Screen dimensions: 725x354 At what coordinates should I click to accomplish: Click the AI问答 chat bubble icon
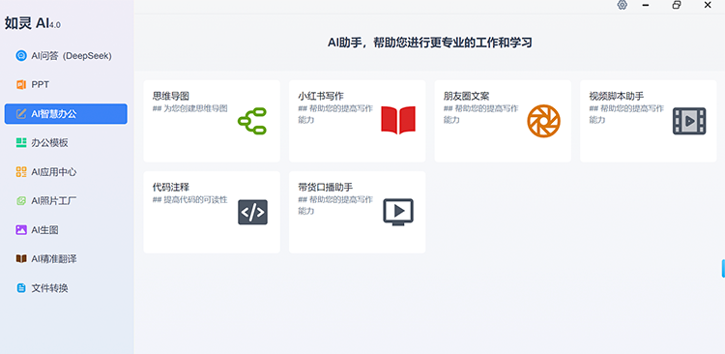click(21, 56)
